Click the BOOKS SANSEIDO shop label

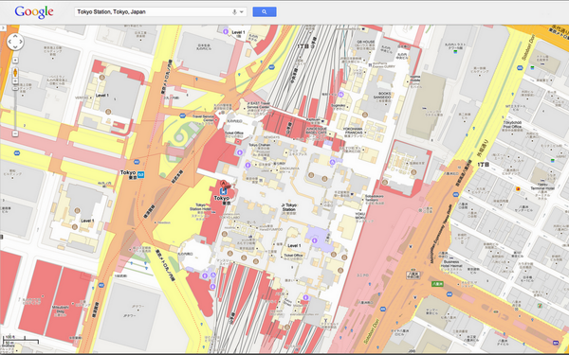coord(382,96)
